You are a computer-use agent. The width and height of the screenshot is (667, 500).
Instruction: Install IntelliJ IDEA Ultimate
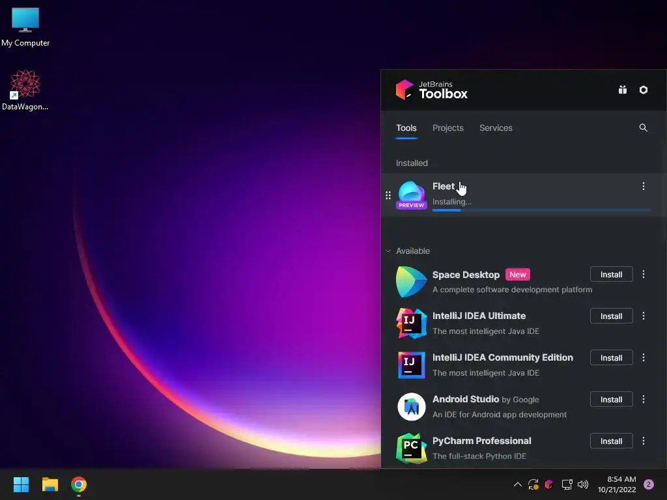(611, 316)
